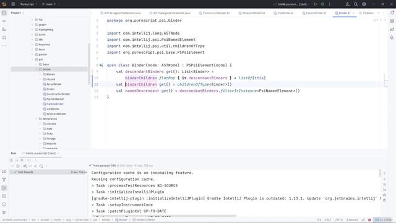Viewport: 396px width, 223px height.
Task: Open the Commit tool window icon
Action: [x=4, y=21]
